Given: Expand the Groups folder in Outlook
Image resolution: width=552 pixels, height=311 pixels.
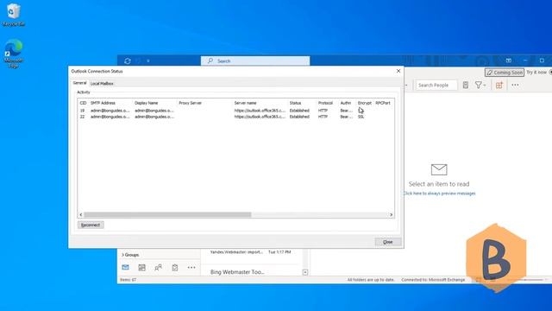Looking at the screenshot, I should [x=130, y=255].
